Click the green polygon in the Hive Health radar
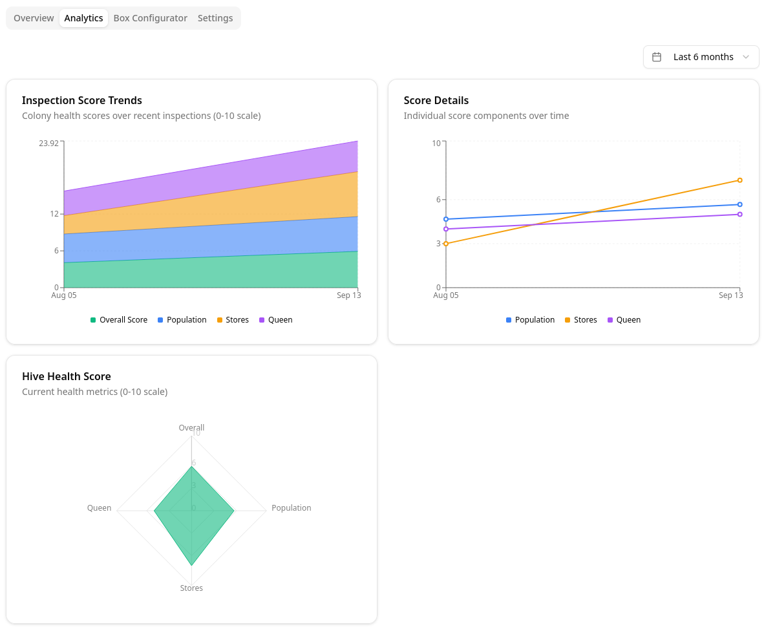This screenshot has width=775, height=640. coord(191,511)
